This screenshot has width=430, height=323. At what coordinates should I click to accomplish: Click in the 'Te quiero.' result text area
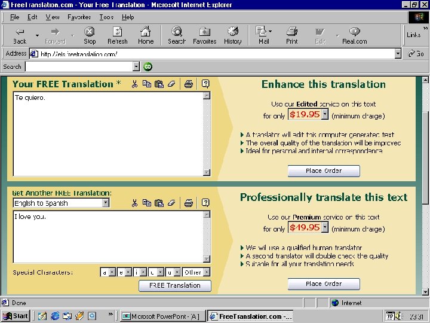coord(109,134)
